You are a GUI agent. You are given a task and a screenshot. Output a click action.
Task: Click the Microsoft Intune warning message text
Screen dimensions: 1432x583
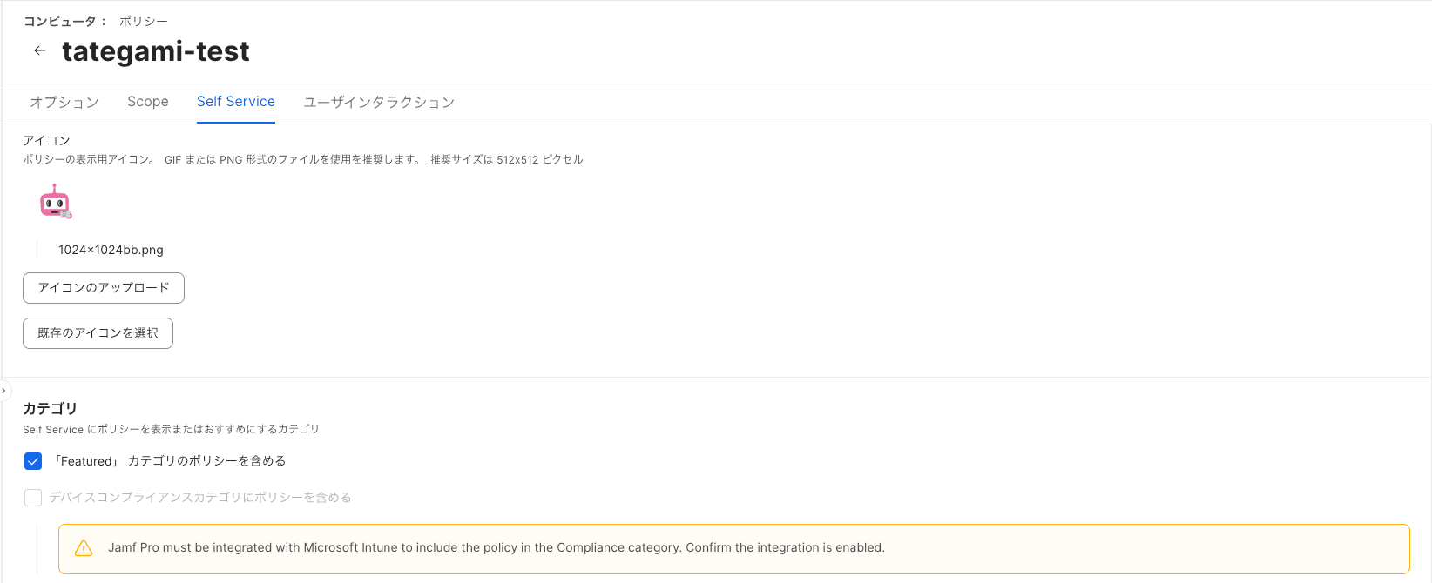click(496, 548)
